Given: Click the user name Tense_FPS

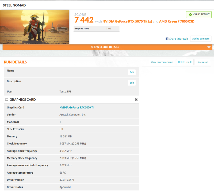Looking at the screenshot, I should tap(65, 92).
